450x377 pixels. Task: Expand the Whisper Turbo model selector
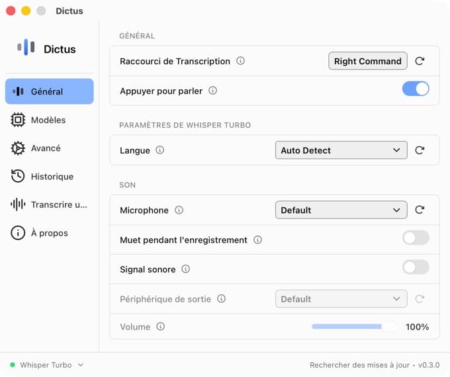click(x=52, y=365)
